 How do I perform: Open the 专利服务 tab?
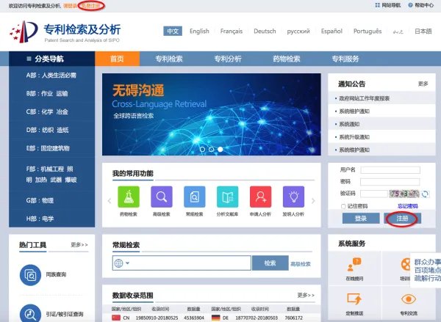click(x=345, y=59)
